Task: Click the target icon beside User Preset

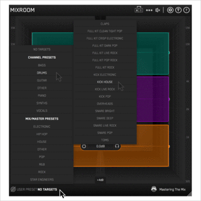Action: point(13,189)
